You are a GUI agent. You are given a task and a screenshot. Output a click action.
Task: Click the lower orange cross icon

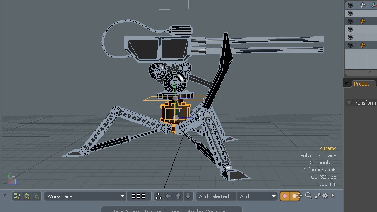point(362,45)
